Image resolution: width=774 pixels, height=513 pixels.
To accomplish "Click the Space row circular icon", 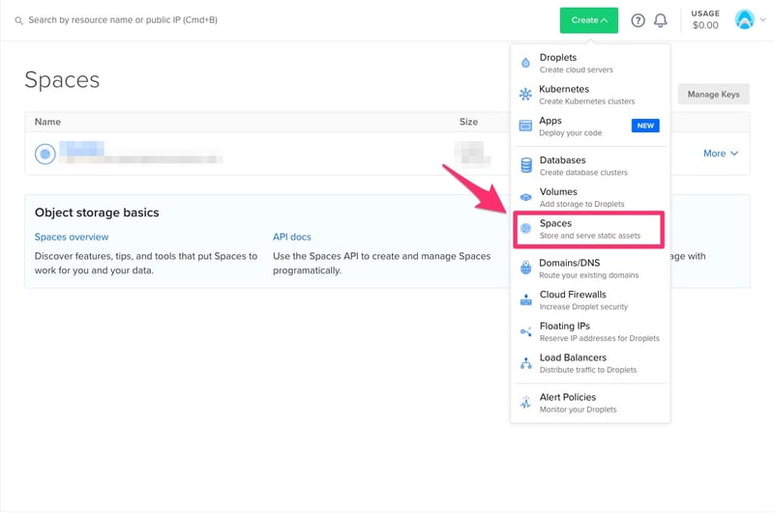I will (45, 154).
